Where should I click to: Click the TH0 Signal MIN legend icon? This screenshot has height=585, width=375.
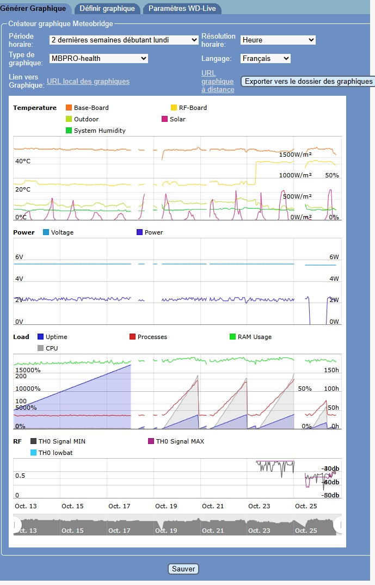(x=34, y=441)
